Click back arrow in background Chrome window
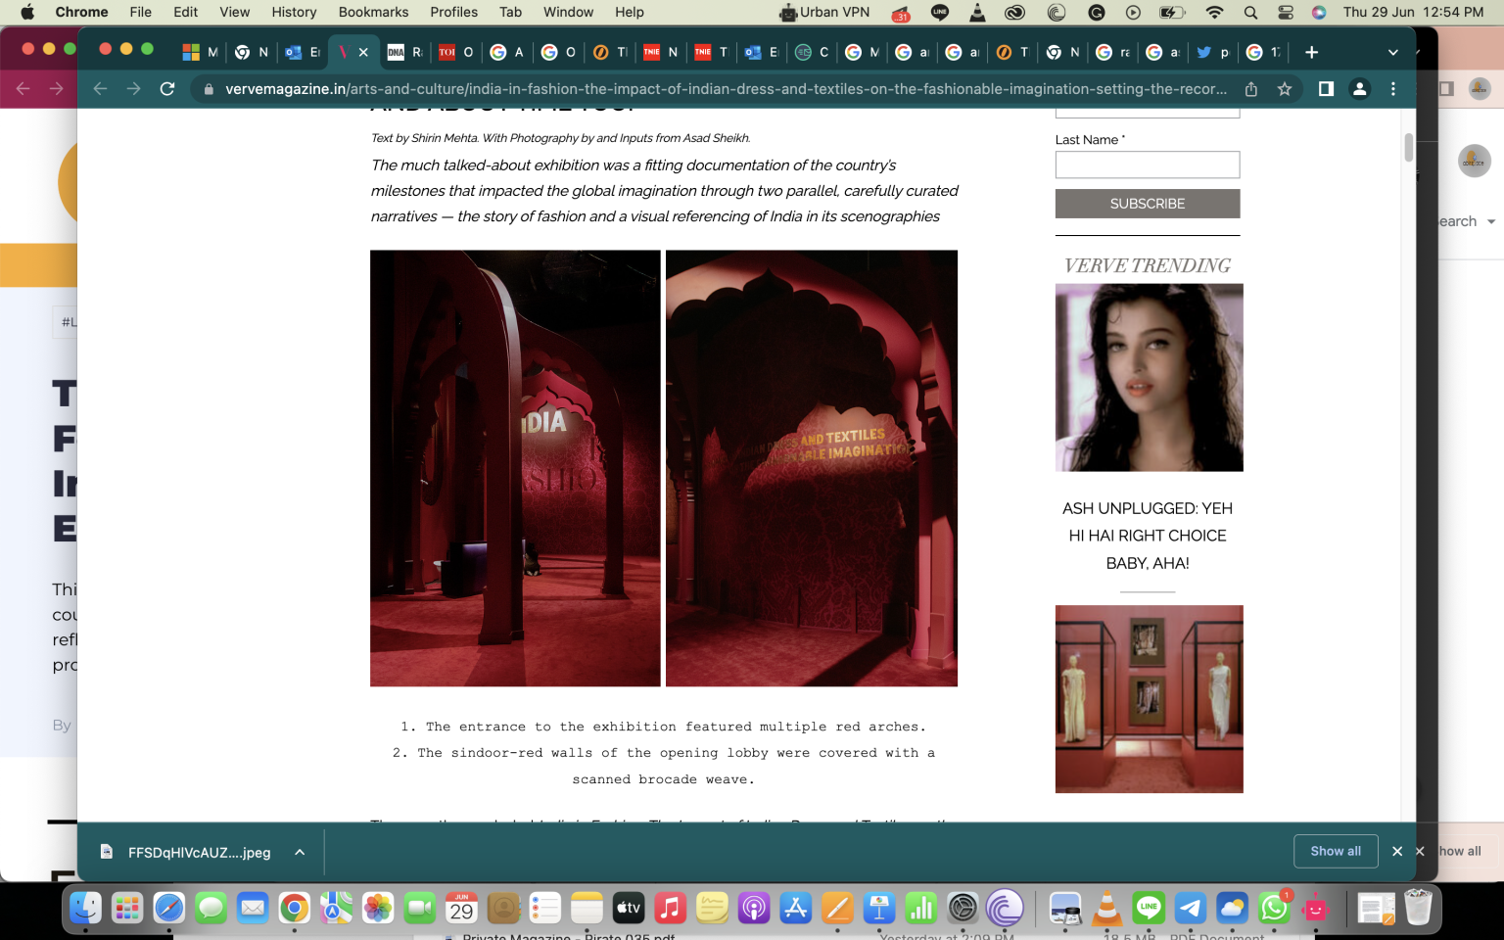1504x940 pixels. point(23,89)
